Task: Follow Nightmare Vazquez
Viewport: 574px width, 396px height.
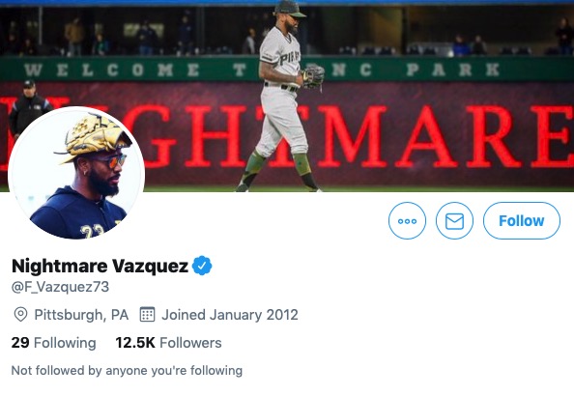Action: pyautogui.click(x=522, y=220)
